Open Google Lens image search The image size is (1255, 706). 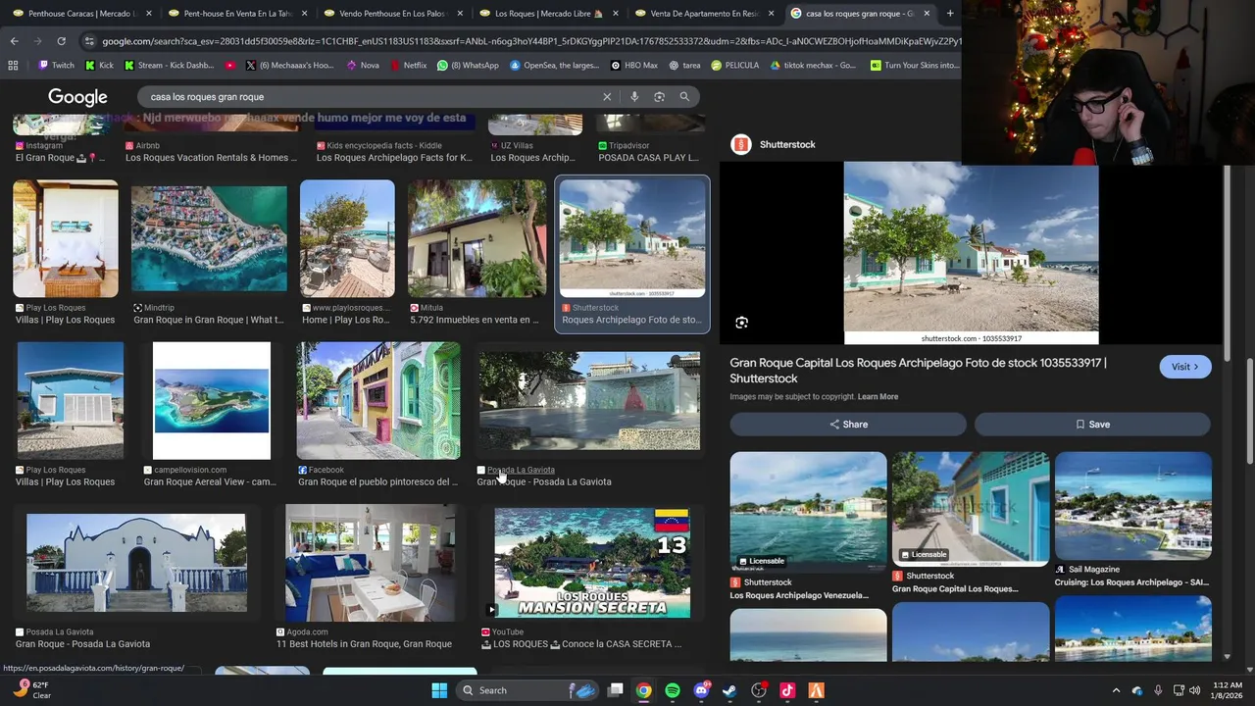coord(659,97)
